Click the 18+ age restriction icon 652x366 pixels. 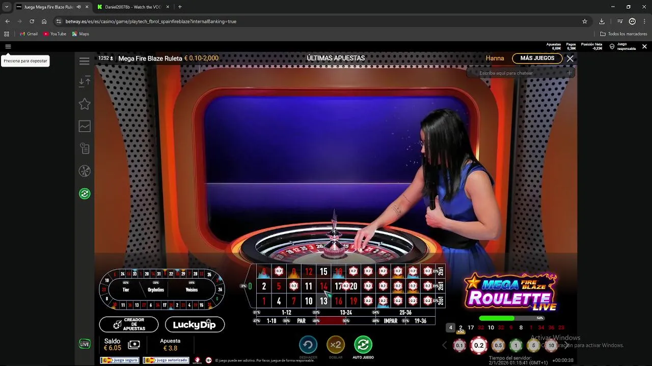tap(208, 360)
